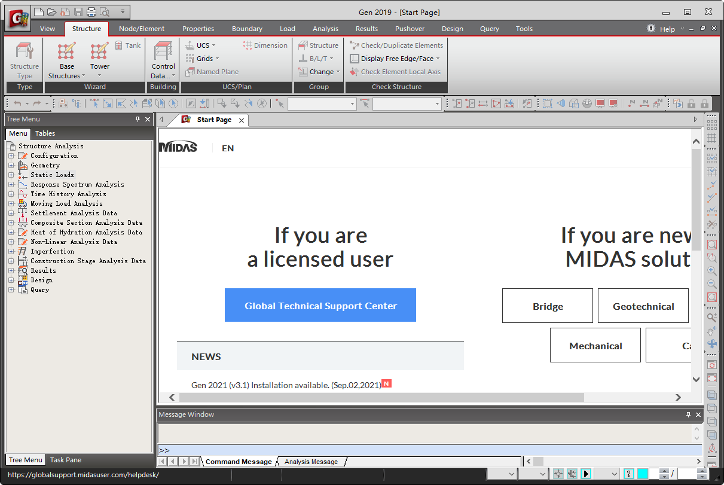
Task: Click the zoom-out magnifier on right toolbar
Action: point(711,285)
